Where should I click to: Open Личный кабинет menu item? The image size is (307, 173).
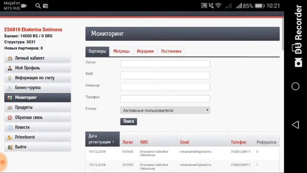pos(37,58)
